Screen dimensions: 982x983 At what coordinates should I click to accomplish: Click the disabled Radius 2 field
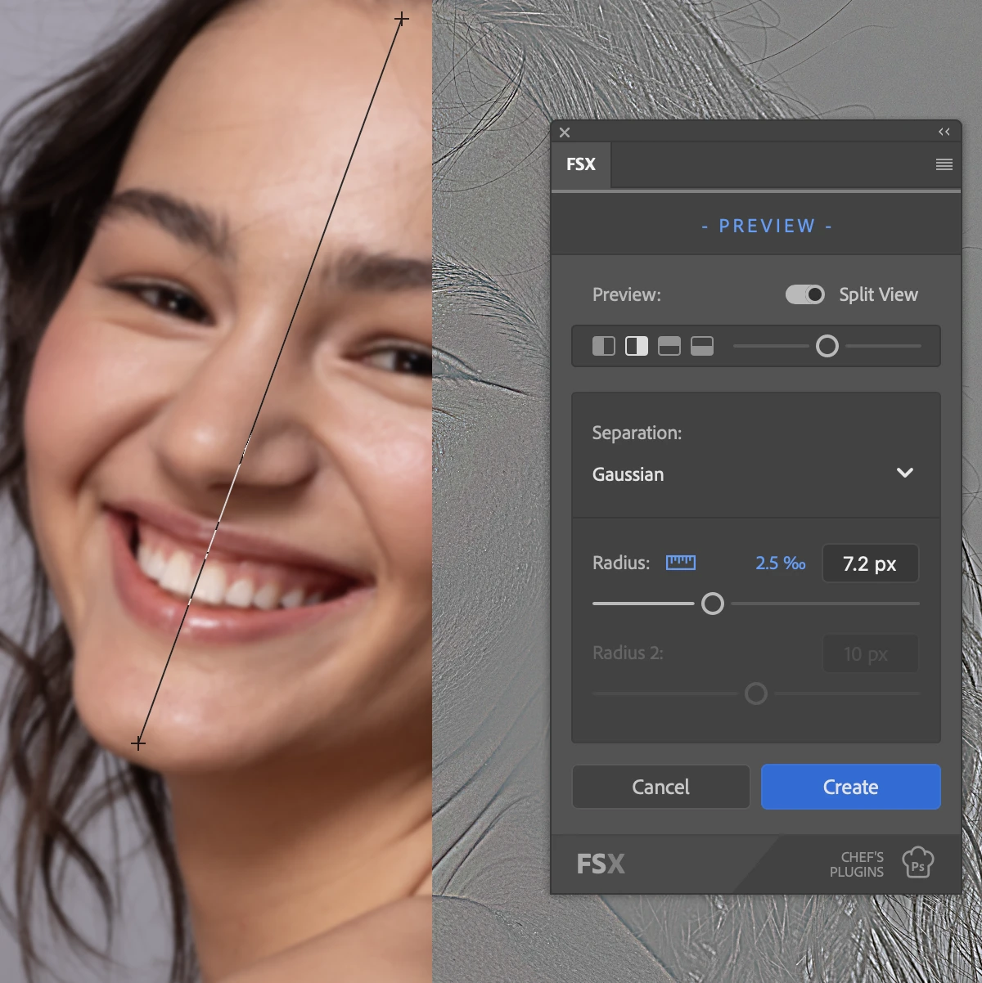(870, 653)
